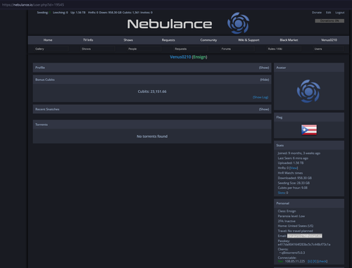Click the Uploaded: 1.56 TB stat line
The height and width of the screenshot is (268, 352).
pyautogui.click(x=291, y=163)
